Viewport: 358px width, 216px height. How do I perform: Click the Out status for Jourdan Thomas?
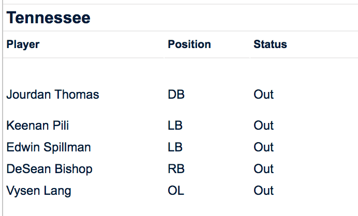(x=263, y=95)
